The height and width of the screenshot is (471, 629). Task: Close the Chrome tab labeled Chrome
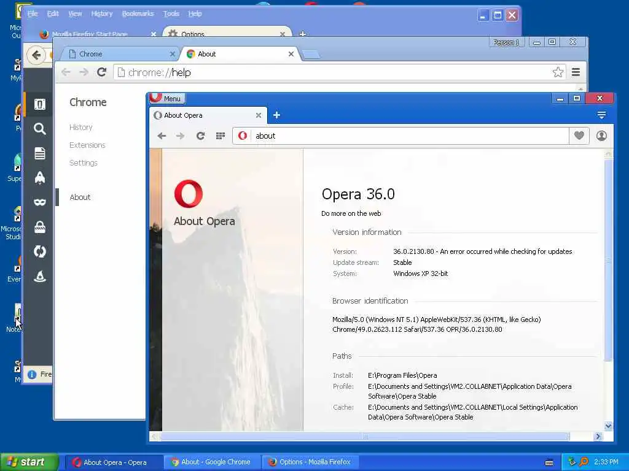pos(172,54)
